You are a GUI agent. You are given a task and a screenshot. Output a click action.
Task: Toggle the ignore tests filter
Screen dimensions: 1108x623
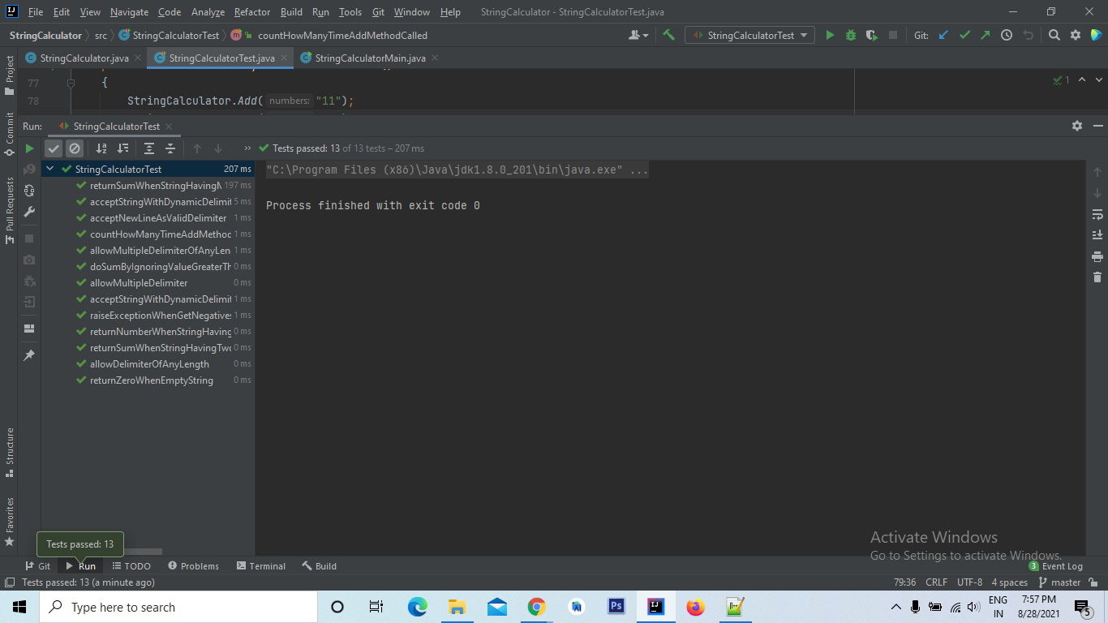tap(75, 148)
